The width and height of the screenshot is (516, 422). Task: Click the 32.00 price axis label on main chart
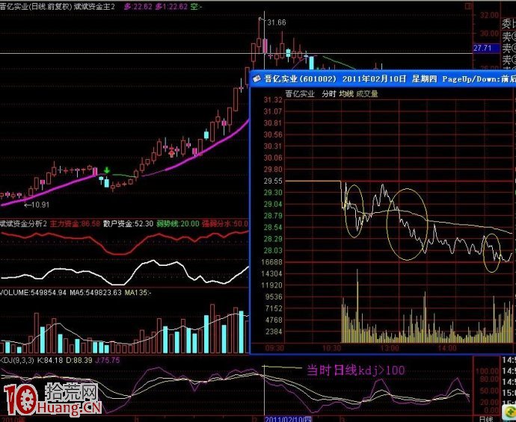click(489, 15)
